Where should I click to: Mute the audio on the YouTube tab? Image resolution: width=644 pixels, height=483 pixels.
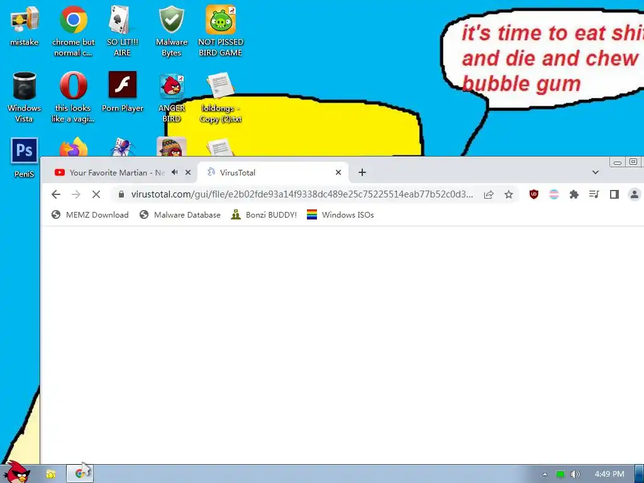coord(175,172)
